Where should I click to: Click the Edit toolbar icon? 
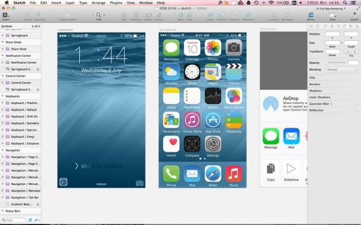pos(124,15)
